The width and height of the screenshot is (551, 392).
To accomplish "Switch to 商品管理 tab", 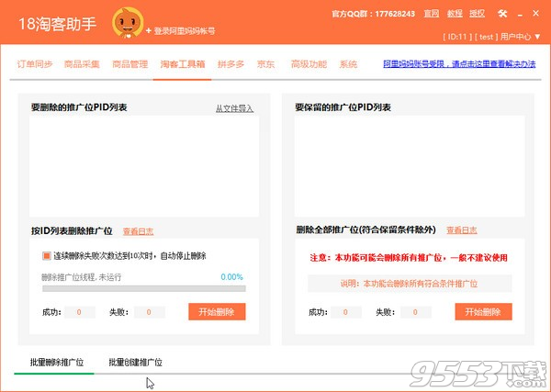I will [130, 64].
